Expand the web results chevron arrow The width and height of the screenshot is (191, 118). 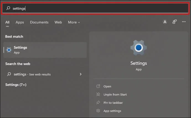[x=81, y=74]
